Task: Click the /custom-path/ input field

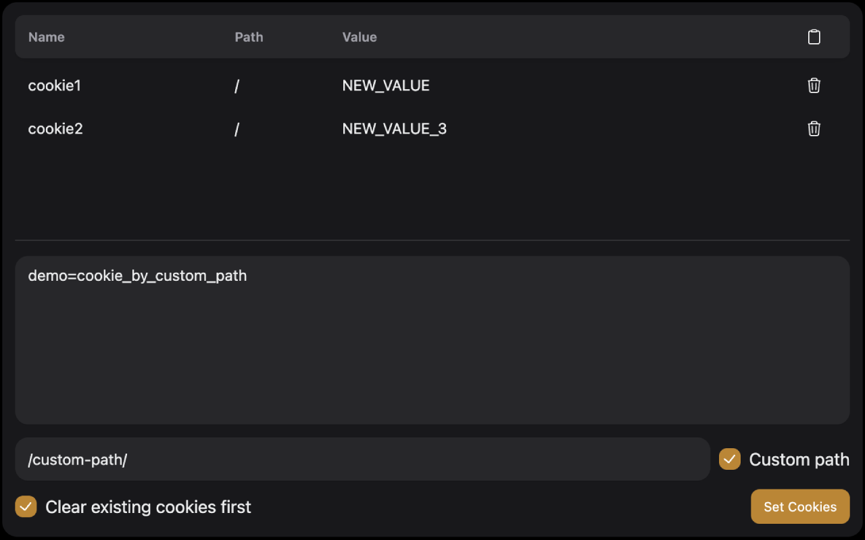Action: [x=362, y=459]
